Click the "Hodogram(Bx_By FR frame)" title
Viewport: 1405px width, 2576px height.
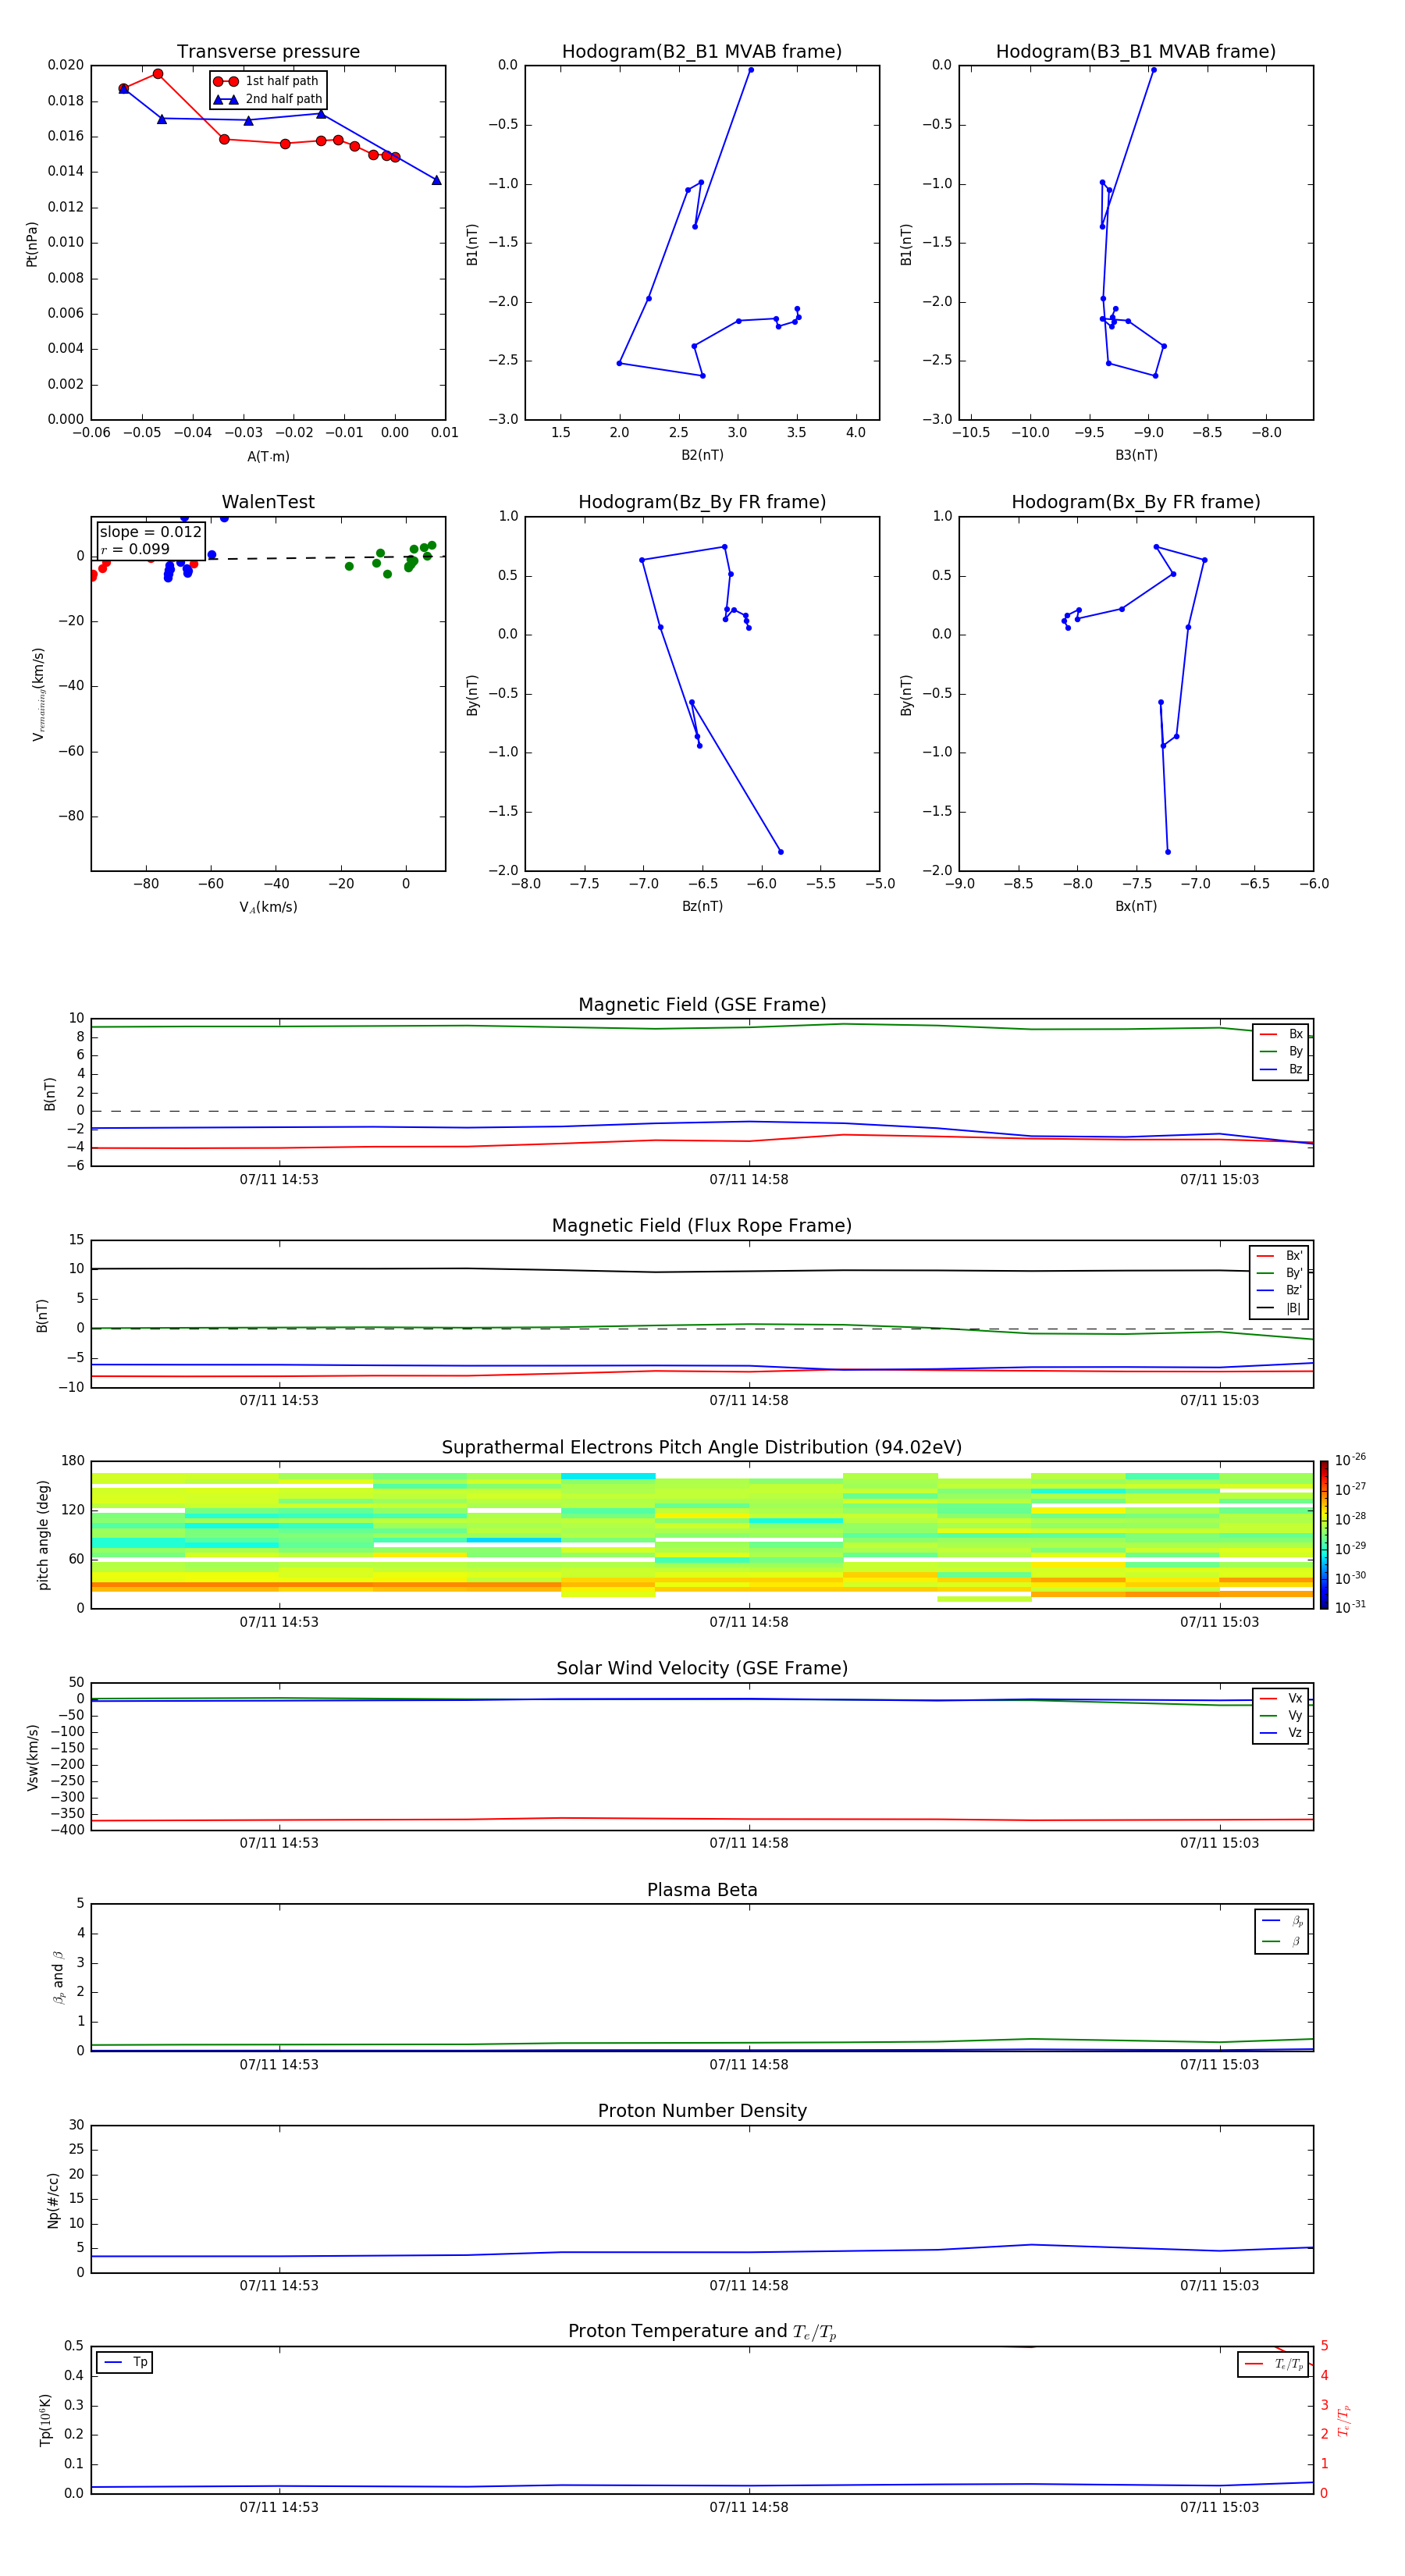tap(1136, 502)
